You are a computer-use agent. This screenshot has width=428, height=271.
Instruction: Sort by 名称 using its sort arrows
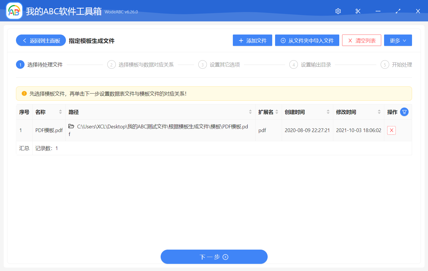(60, 112)
